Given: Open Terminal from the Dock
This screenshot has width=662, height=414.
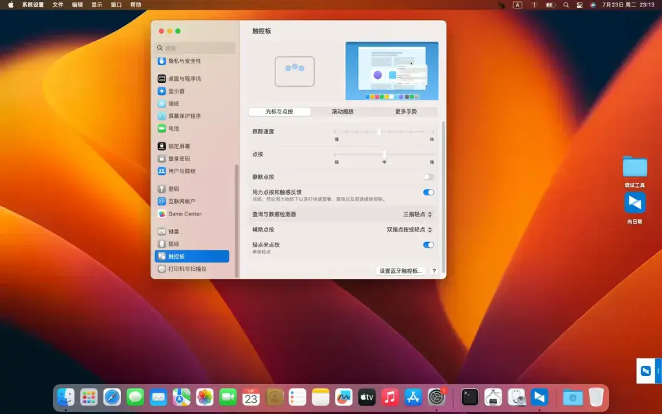Looking at the screenshot, I should pos(470,397).
